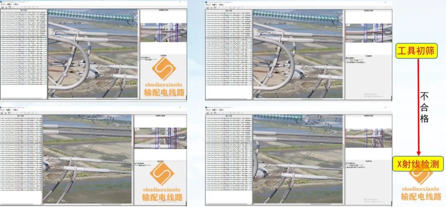This screenshot has width=446, height=207.
Task: Click the main power line image in the bottom-right window
Action: pos(298,159)
